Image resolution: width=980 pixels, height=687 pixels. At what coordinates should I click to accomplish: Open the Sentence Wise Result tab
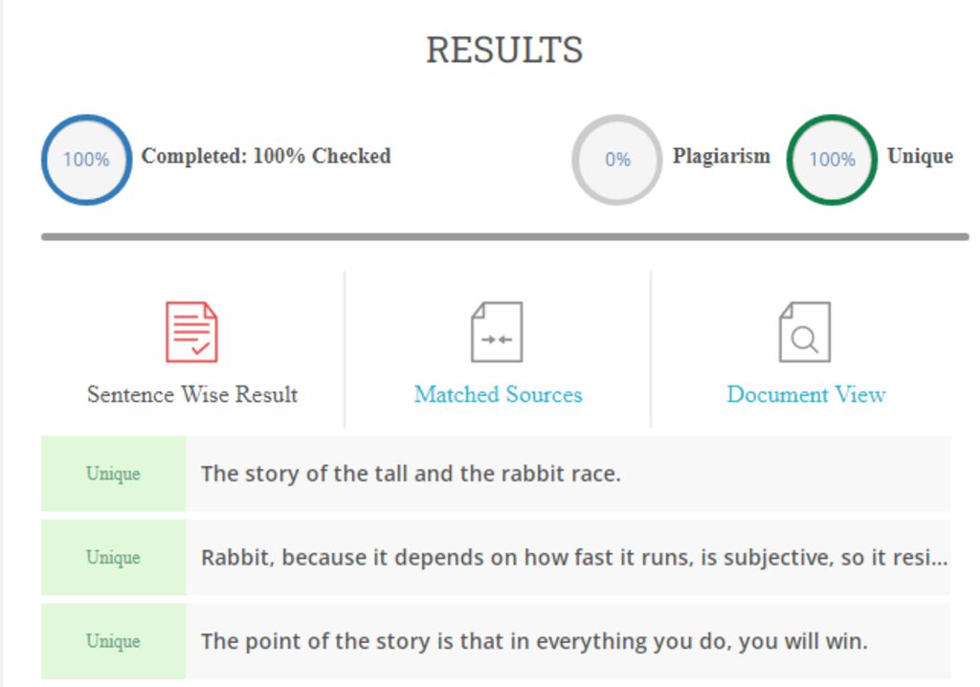pos(192,394)
